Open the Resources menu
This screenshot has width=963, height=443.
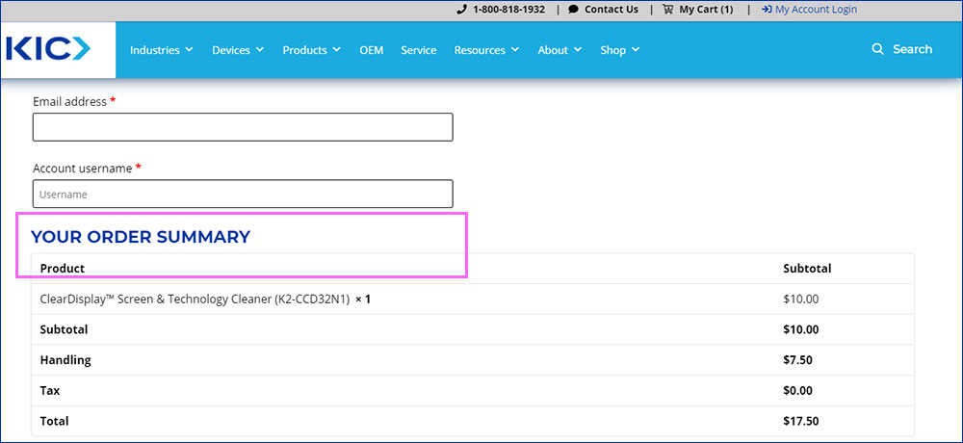pos(480,50)
